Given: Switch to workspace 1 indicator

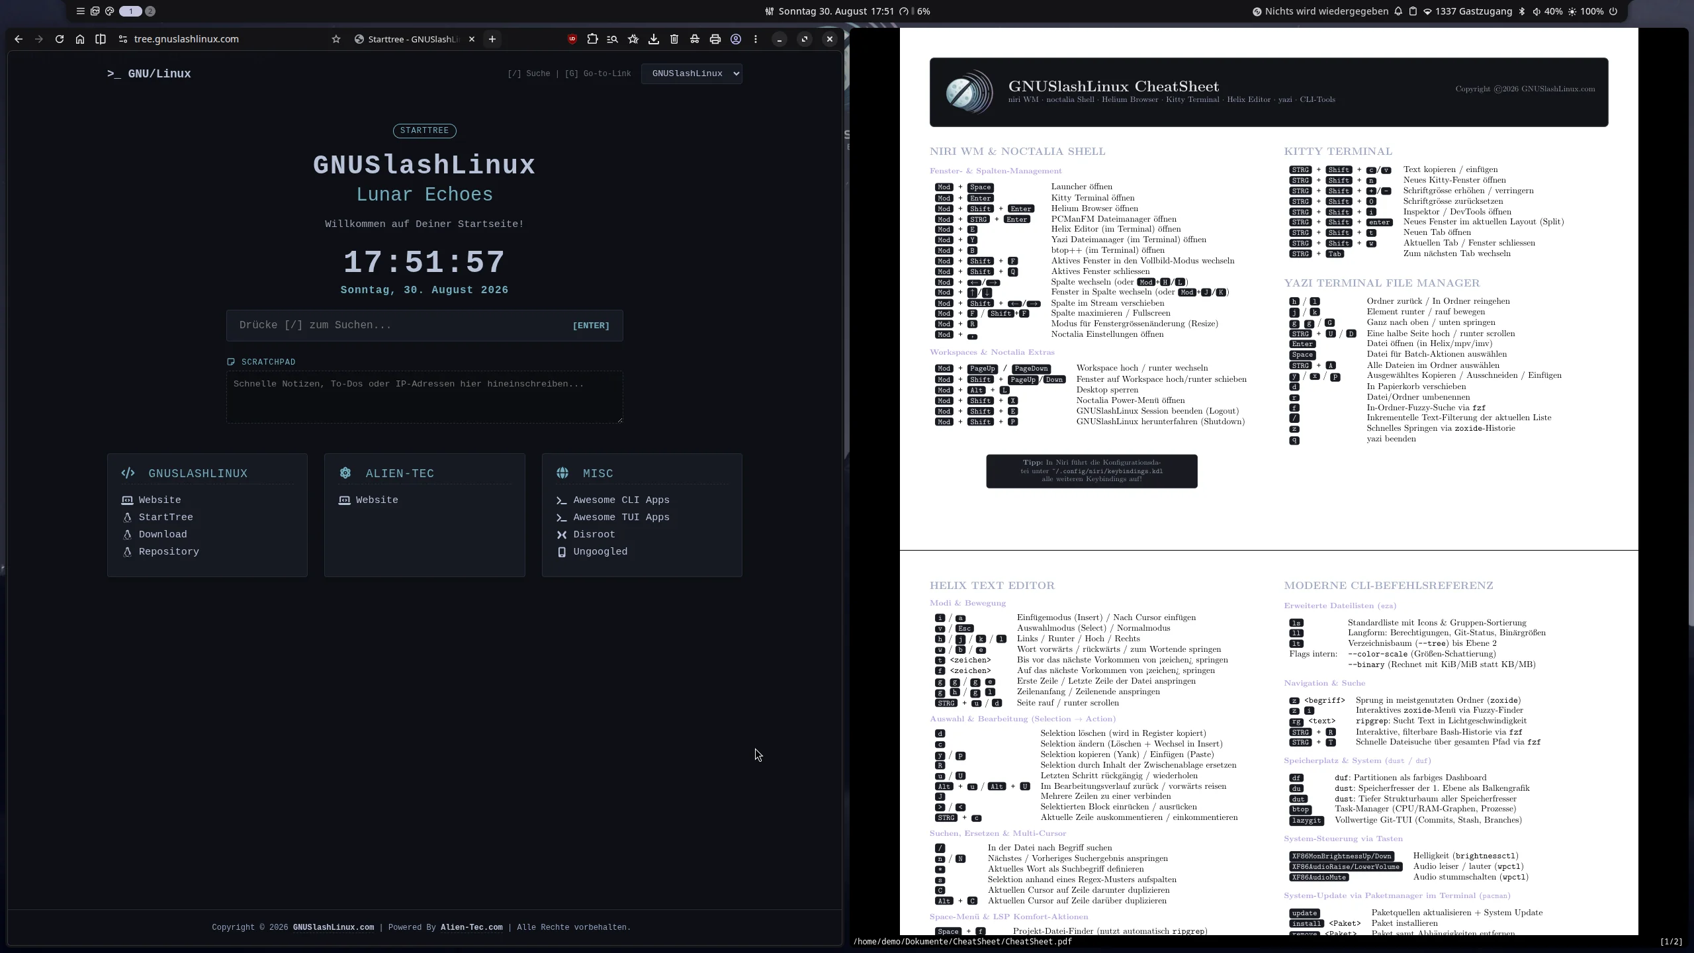Looking at the screenshot, I should 130,11.
